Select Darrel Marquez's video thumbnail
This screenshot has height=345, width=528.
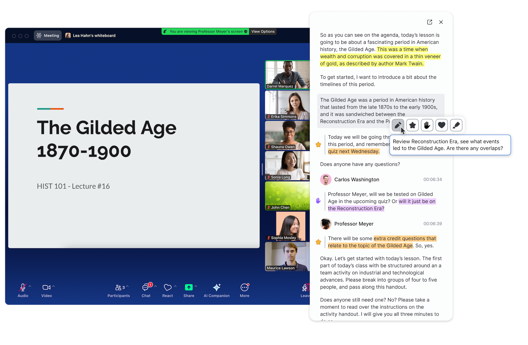[x=287, y=75]
